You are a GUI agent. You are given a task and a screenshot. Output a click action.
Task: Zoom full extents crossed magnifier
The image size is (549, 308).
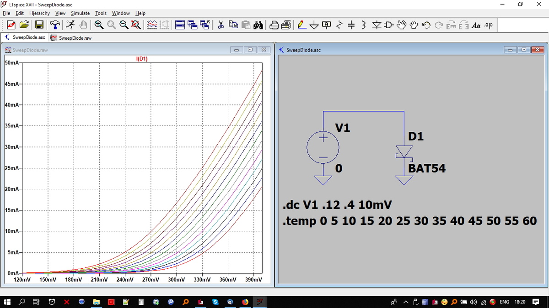tap(136, 25)
